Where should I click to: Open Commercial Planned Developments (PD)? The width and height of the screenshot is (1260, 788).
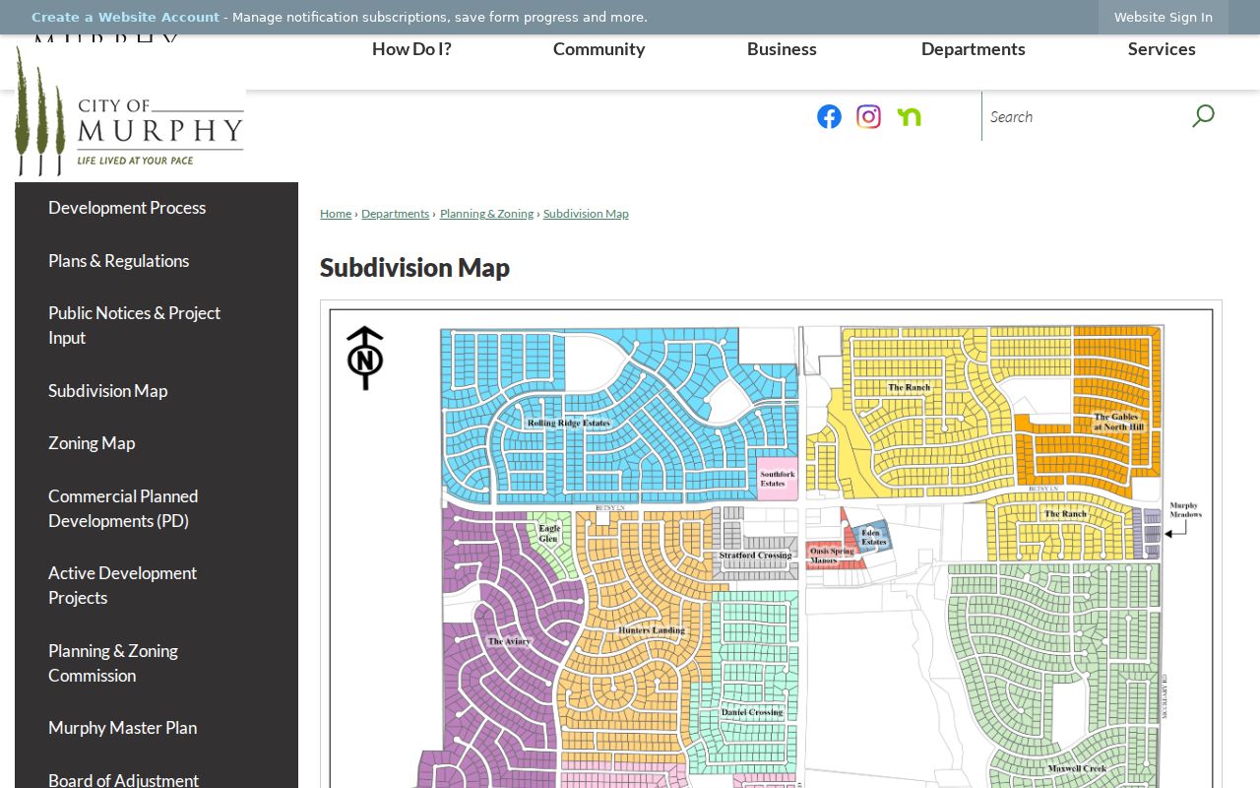pos(157,508)
